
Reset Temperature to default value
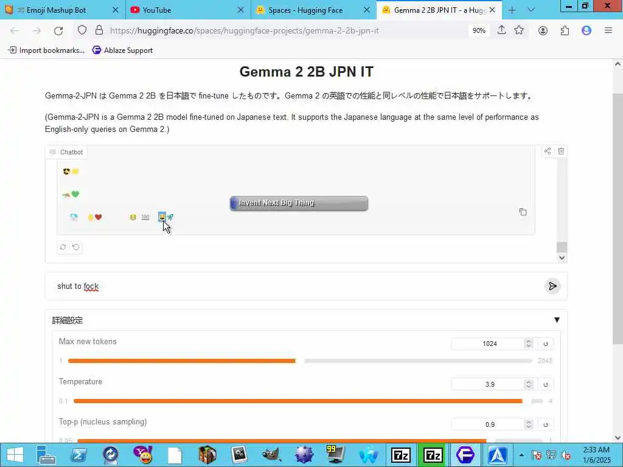point(546,384)
